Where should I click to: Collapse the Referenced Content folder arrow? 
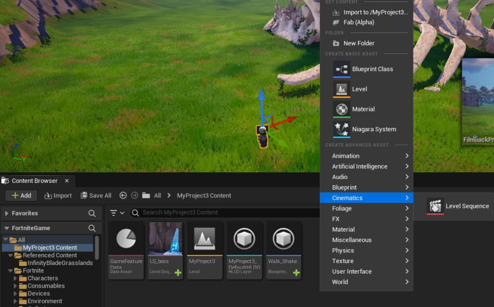tap(11, 255)
